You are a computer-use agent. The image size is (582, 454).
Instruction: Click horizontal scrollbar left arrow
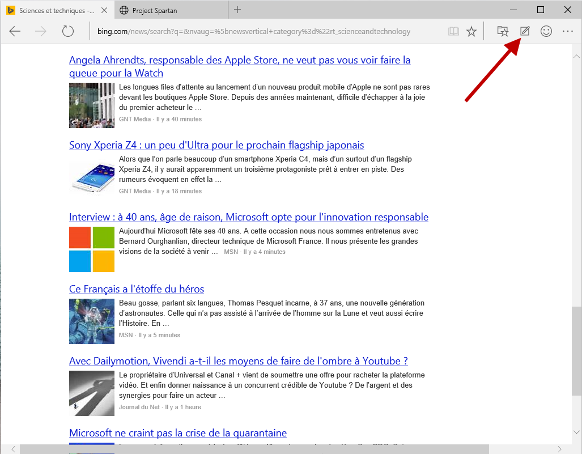pyautogui.click(x=13, y=449)
